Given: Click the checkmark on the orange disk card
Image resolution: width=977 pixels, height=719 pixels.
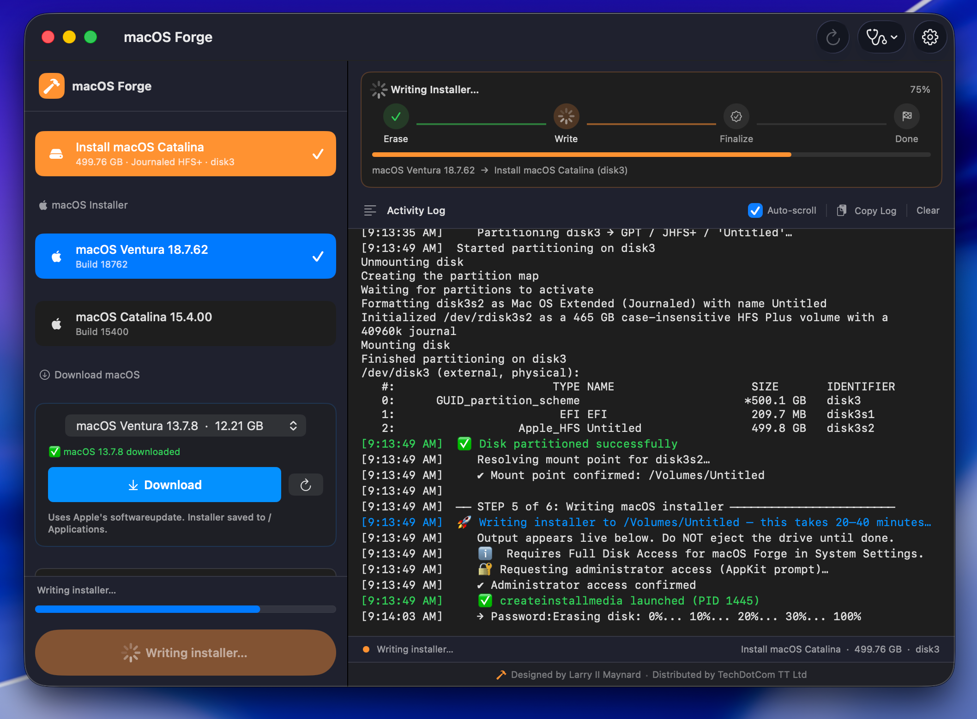Looking at the screenshot, I should pos(318,154).
